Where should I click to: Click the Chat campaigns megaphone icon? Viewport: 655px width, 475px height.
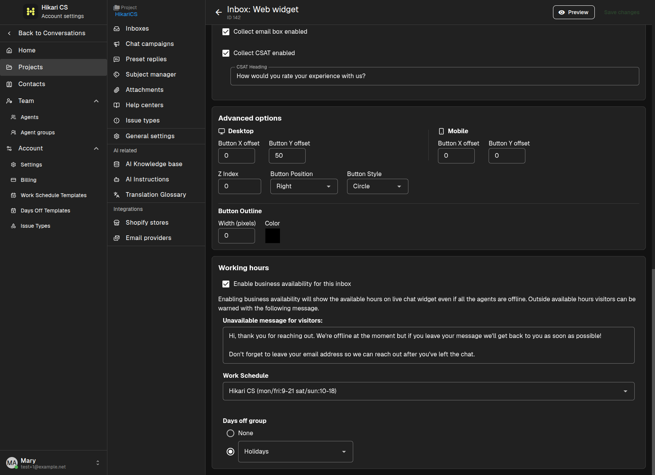coord(117,44)
